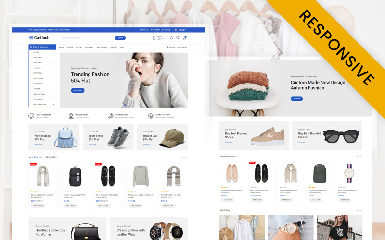Expand the Girls Dress category submenu arrow
Viewport: 385px width, 240px height.
tap(53, 63)
